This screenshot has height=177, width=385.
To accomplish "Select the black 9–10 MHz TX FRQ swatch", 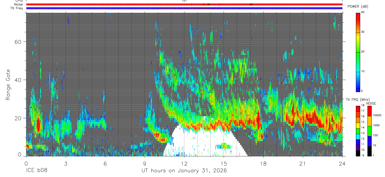I will (x=358, y=153).
